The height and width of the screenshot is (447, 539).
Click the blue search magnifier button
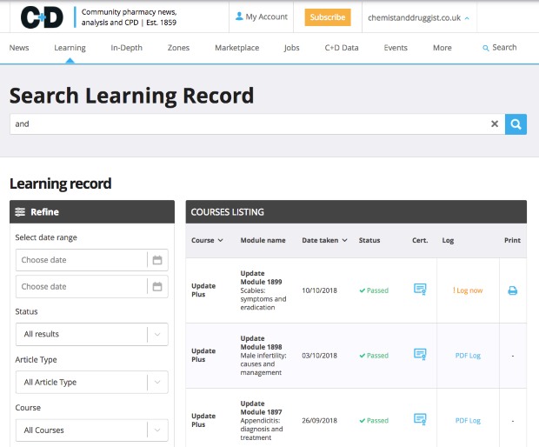[x=516, y=123]
